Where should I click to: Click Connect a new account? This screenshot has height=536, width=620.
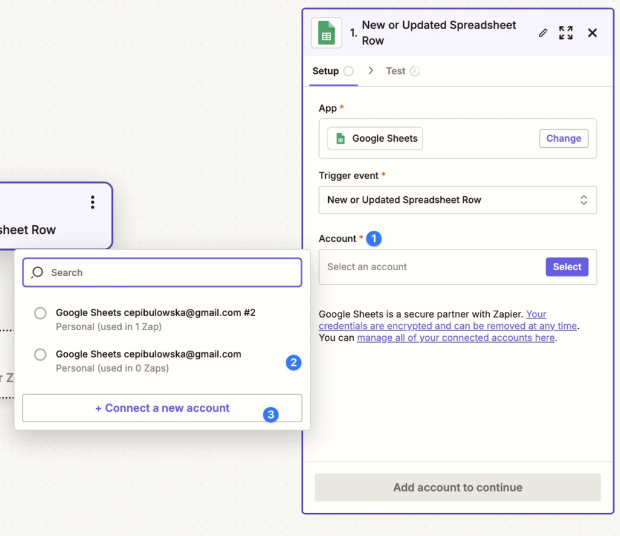point(162,408)
